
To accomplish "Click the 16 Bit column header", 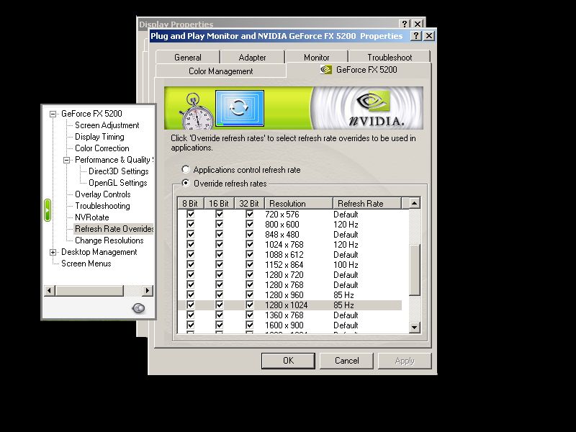I will [219, 204].
